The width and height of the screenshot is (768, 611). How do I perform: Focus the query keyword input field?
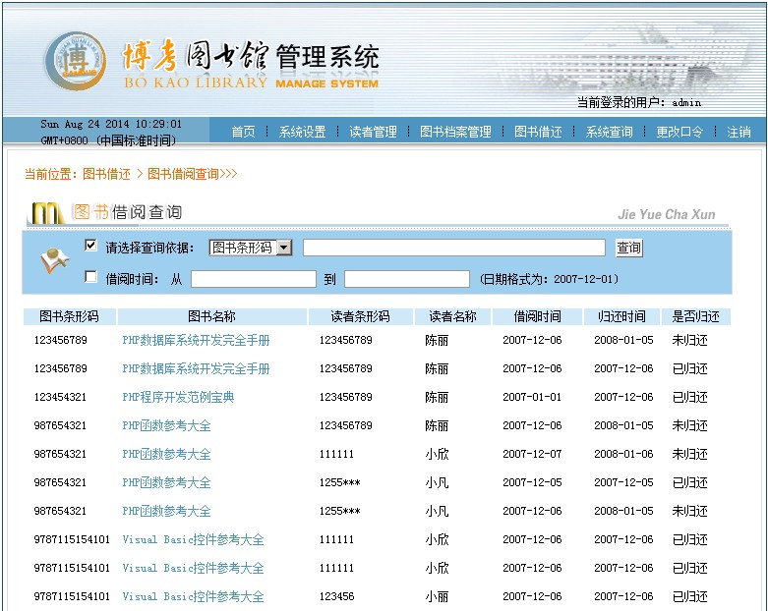[x=454, y=248]
